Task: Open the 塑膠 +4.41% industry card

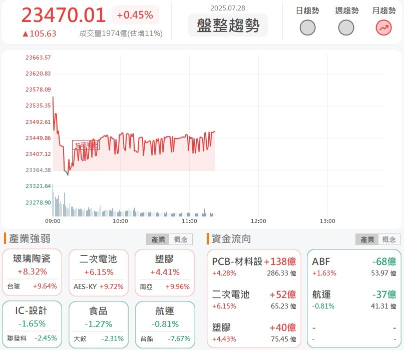Action: tap(165, 273)
